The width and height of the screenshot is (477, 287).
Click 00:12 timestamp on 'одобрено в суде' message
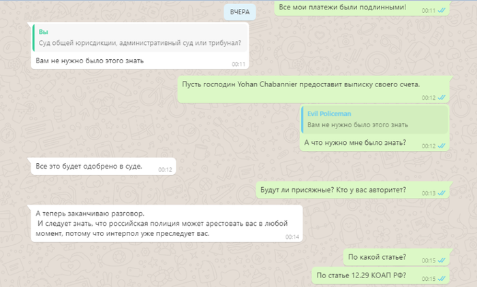point(165,170)
